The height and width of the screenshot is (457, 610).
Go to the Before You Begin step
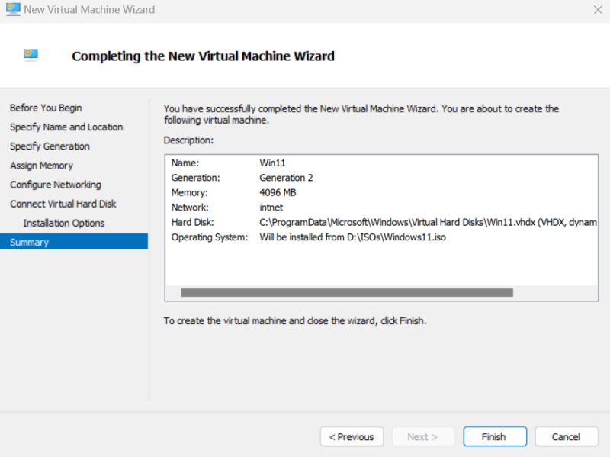pyautogui.click(x=46, y=108)
